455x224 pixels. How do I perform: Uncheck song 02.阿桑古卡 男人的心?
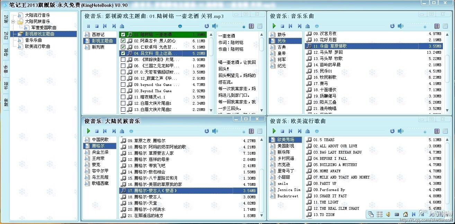[123, 41]
